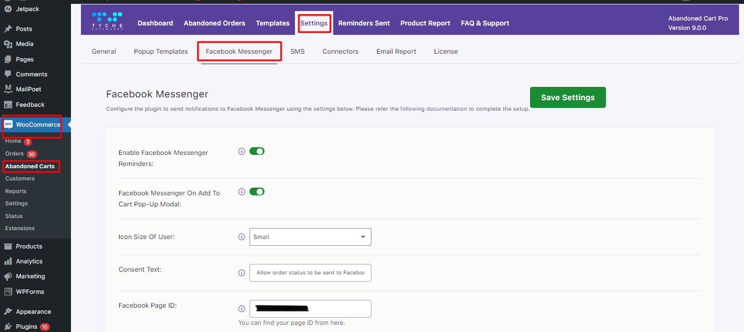This screenshot has height=332, width=744.
Task: Click info icon beside Consent Text
Action: (x=242, y=273)
